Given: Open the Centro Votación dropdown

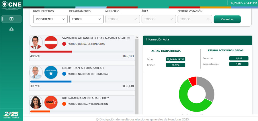Looking at the screenshot, I should click(195, 19).
